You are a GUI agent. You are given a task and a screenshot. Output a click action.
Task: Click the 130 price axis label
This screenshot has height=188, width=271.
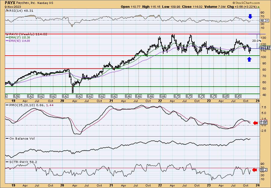(263, 38)
